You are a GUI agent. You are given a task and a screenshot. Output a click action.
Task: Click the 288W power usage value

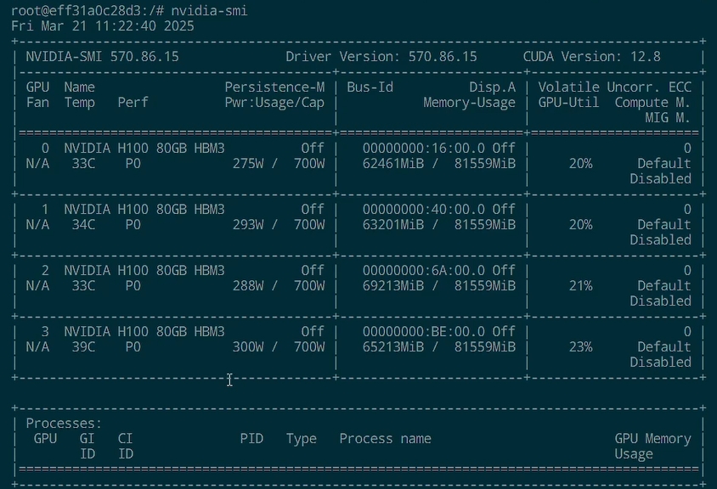click(x=248, y=285)
